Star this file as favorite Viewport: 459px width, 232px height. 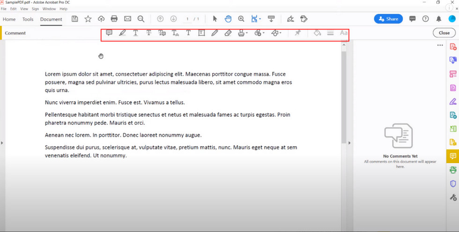pyautogui.click(x=88, y=19)
